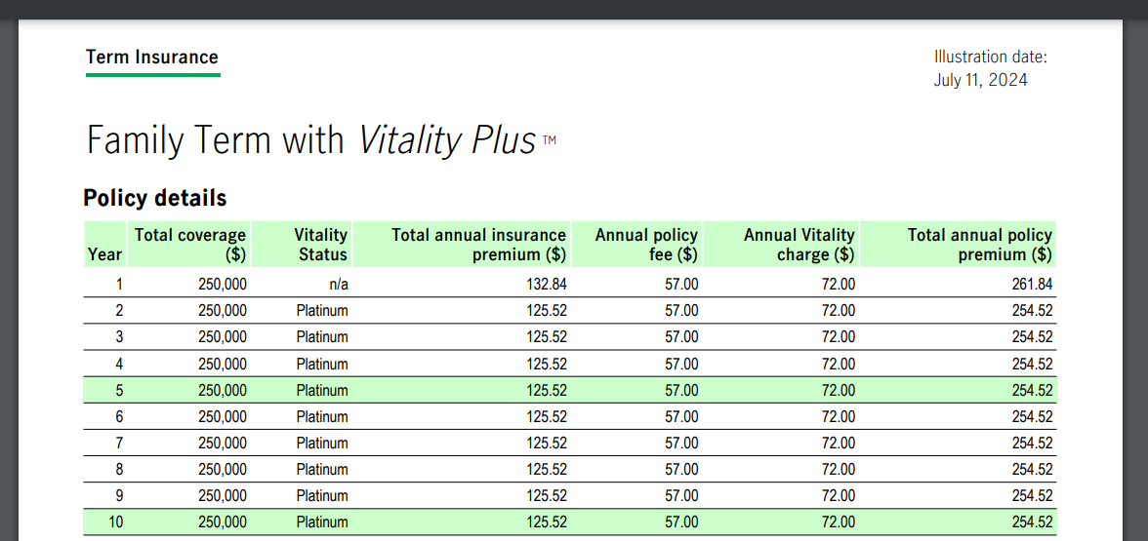Click the Platinum status in year 2 row
Image resolution: width=1148 pixels, height=541 pixels.
tap(322, 311)
